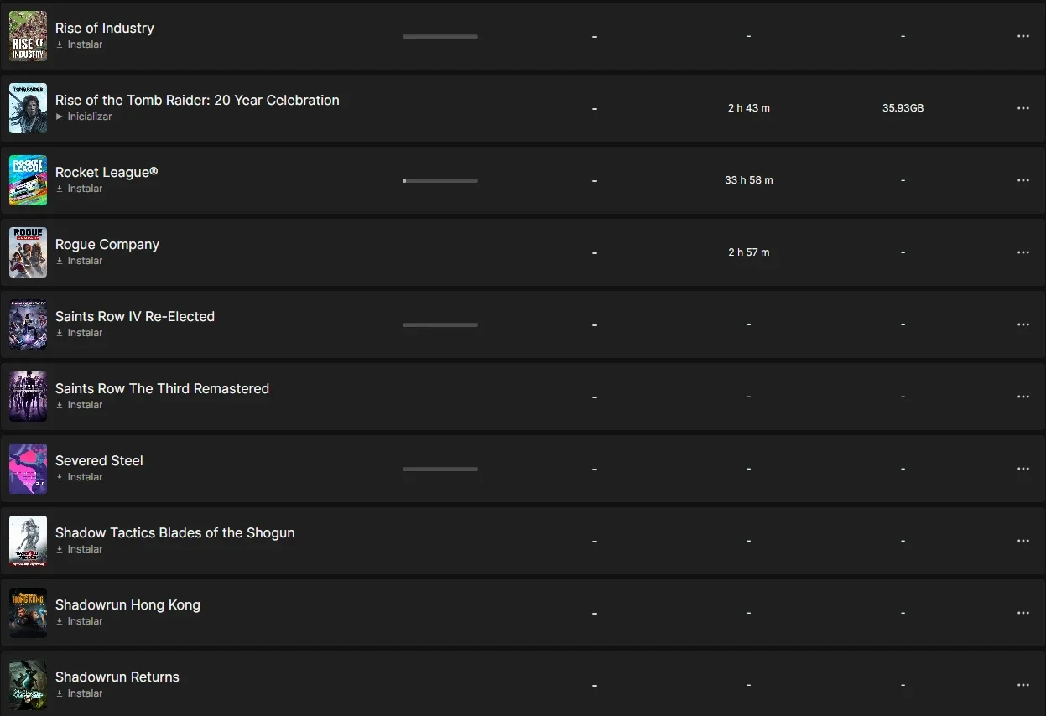Screen dimensions: 1046x716
Task: Click the Rise of the Tomb Raider cover thumbnail
Action: pyautogui.click(x=28, y=108)
